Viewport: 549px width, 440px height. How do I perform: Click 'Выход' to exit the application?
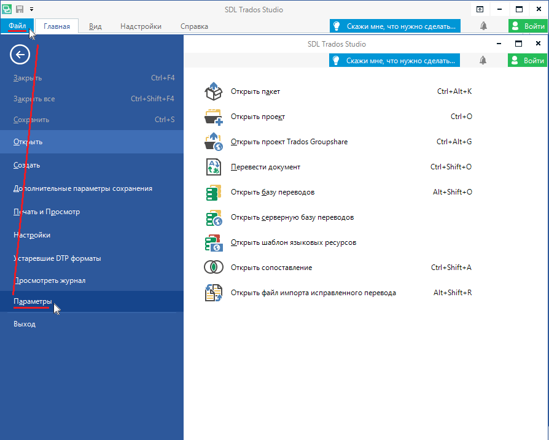[x=25, y=324]
